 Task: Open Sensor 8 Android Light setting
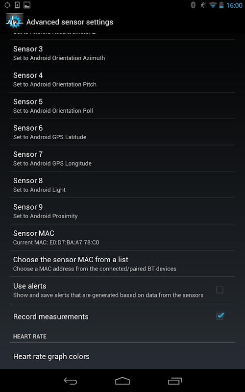(x=122, y=185)
